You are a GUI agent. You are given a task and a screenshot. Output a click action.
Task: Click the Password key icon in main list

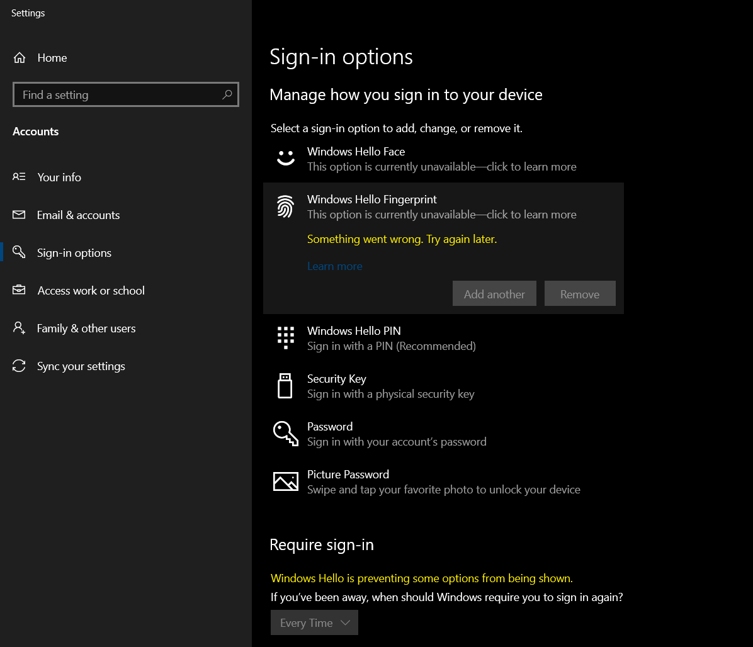(x=286, y=434)
